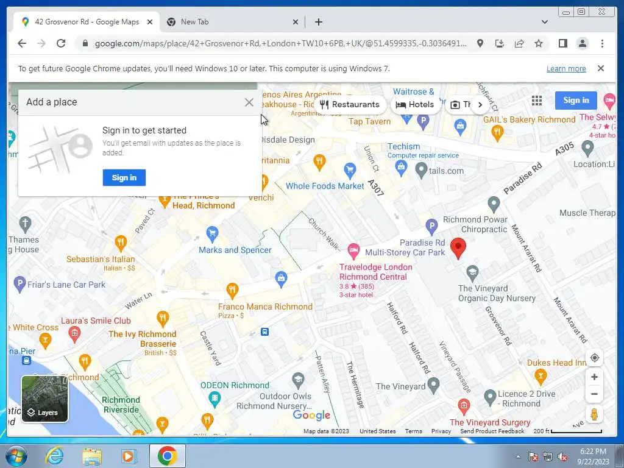Select The Vineyard Organic Day Nursery marker
The height and width of the screenshot is (468, 624).
click(472, 272)
